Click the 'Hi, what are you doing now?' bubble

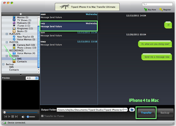tap(155, 44)
